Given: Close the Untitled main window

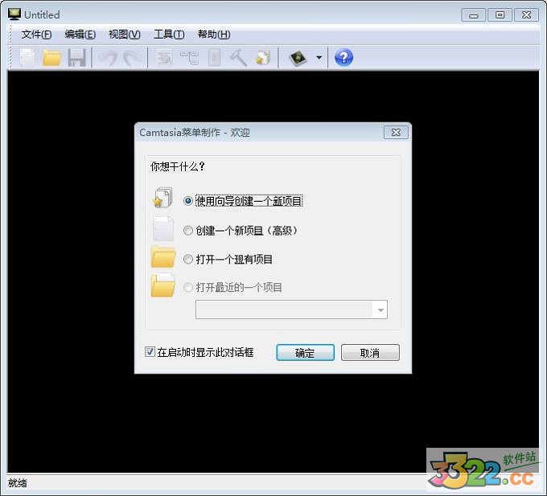Looking at the screenshot, I should pos(526,15).
